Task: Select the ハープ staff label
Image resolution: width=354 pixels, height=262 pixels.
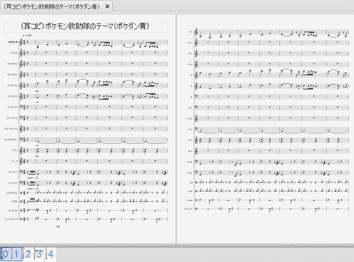Action: click(15, 161)
